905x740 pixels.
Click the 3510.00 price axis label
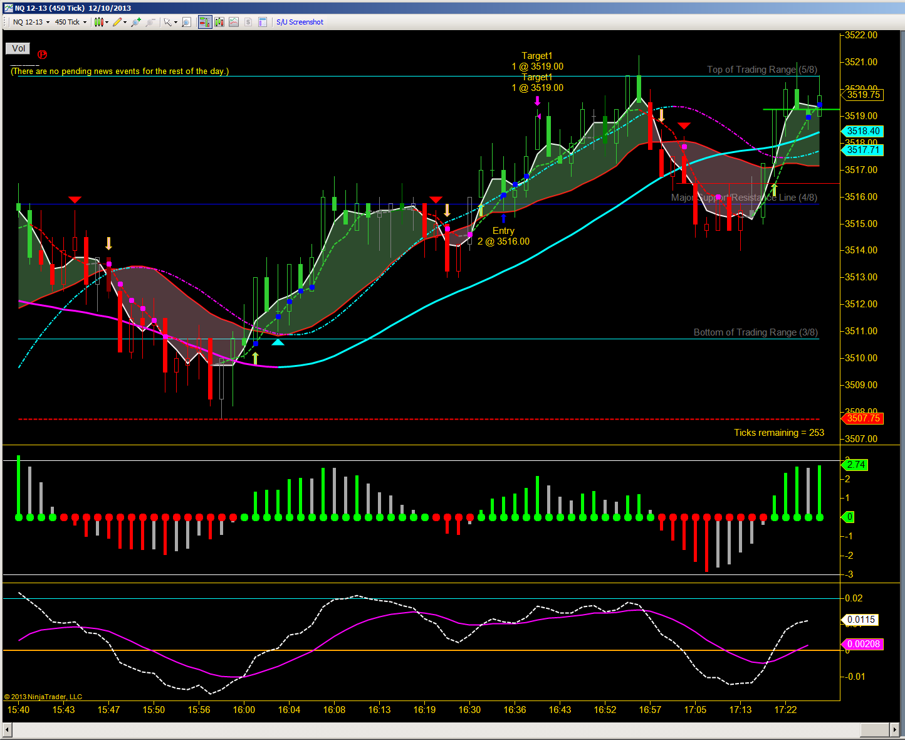(x=861, y=358)
